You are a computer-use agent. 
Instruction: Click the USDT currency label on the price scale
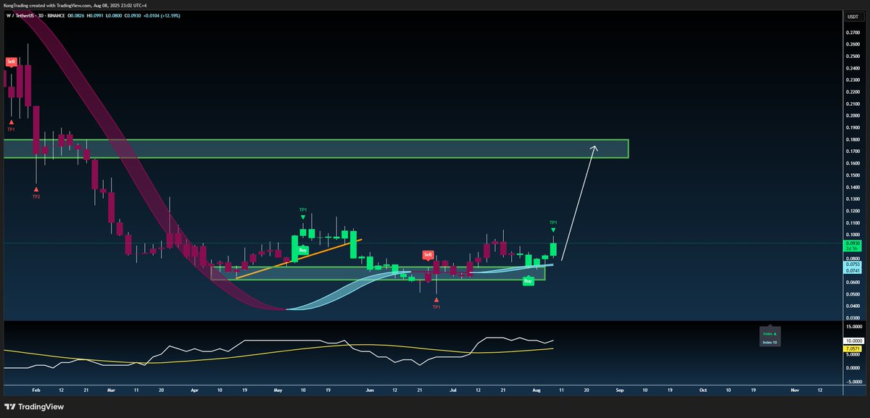(x=853, y=17)
